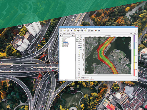This screenshot has height=110, width=147.
Task: Open the File menu
Action: click(x=60, y=29)
